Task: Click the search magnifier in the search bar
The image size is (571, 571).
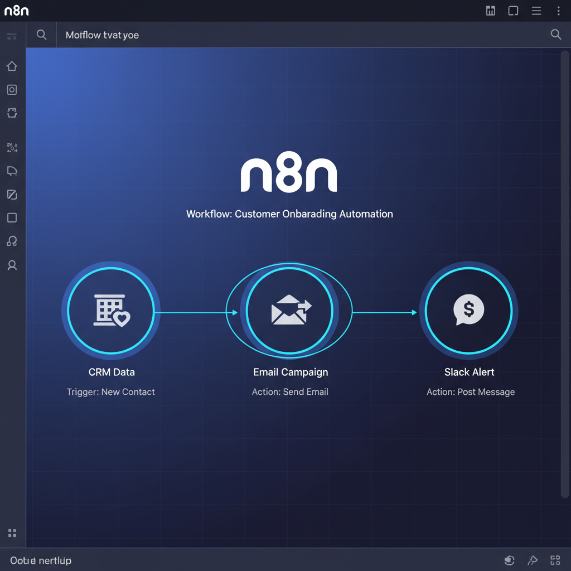Action: (x=555, y=34)
